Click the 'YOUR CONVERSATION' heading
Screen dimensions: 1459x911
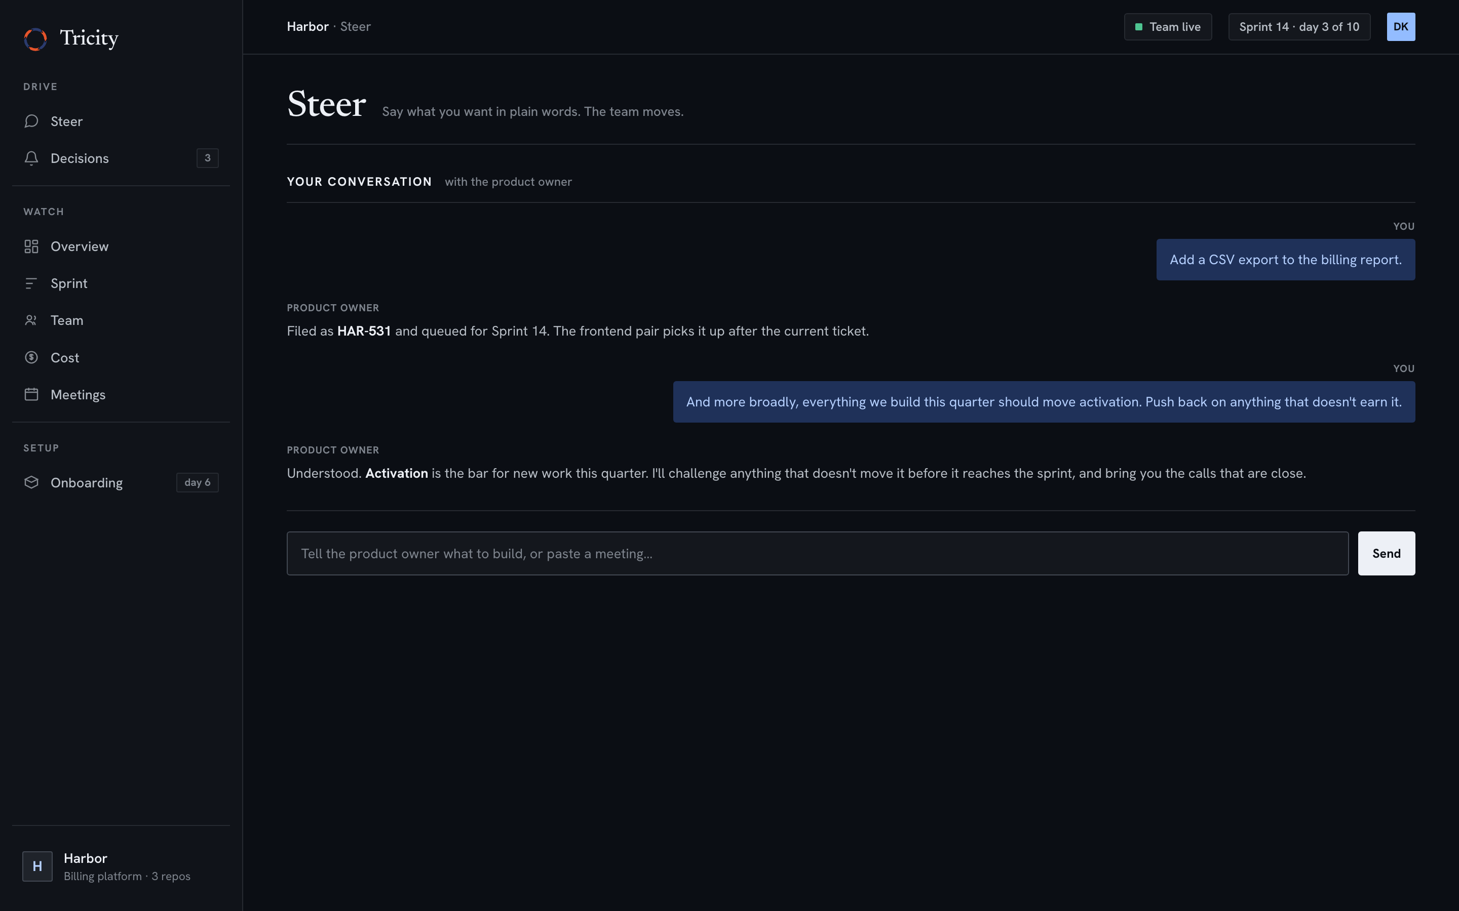(x=359, y=181)
